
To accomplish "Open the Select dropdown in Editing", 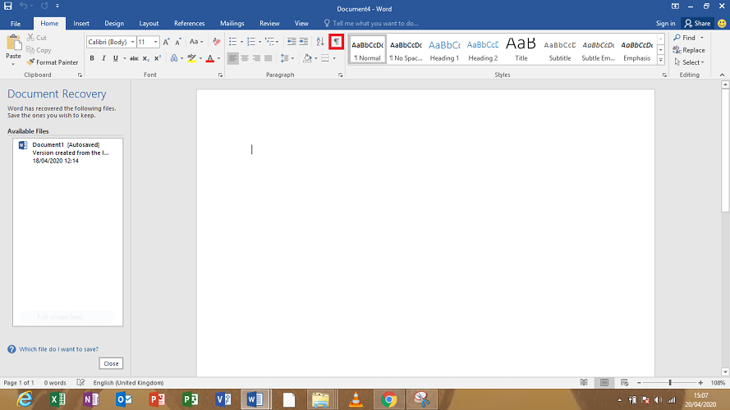I will coord(689,62).
